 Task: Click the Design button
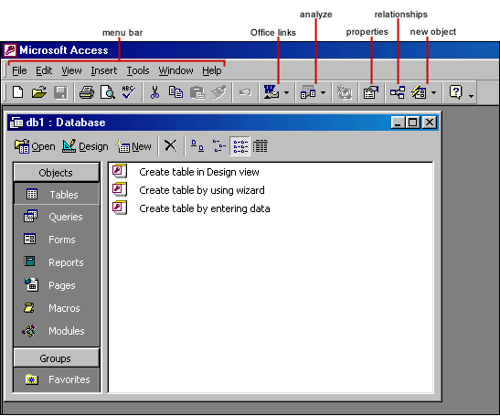coord(85,146)
